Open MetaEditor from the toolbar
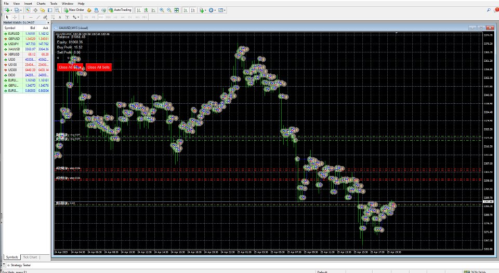Image resolution: width=499 pixels, height=273 pixels. coord(89,10)
